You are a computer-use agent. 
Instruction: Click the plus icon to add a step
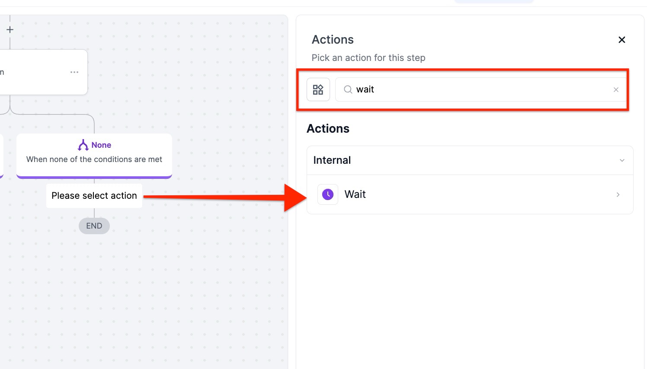pyautogui.click(x=10, y=30)
